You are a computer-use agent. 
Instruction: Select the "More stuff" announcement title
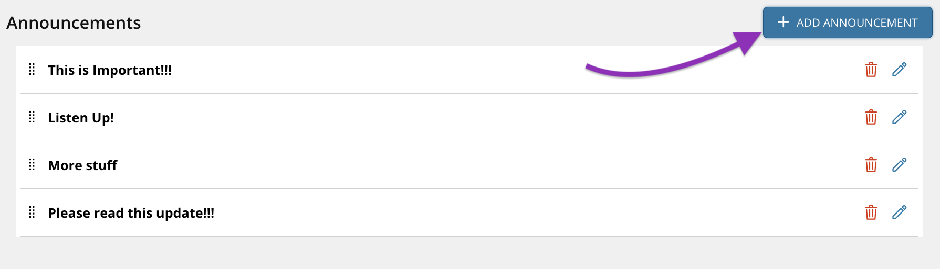82,165
